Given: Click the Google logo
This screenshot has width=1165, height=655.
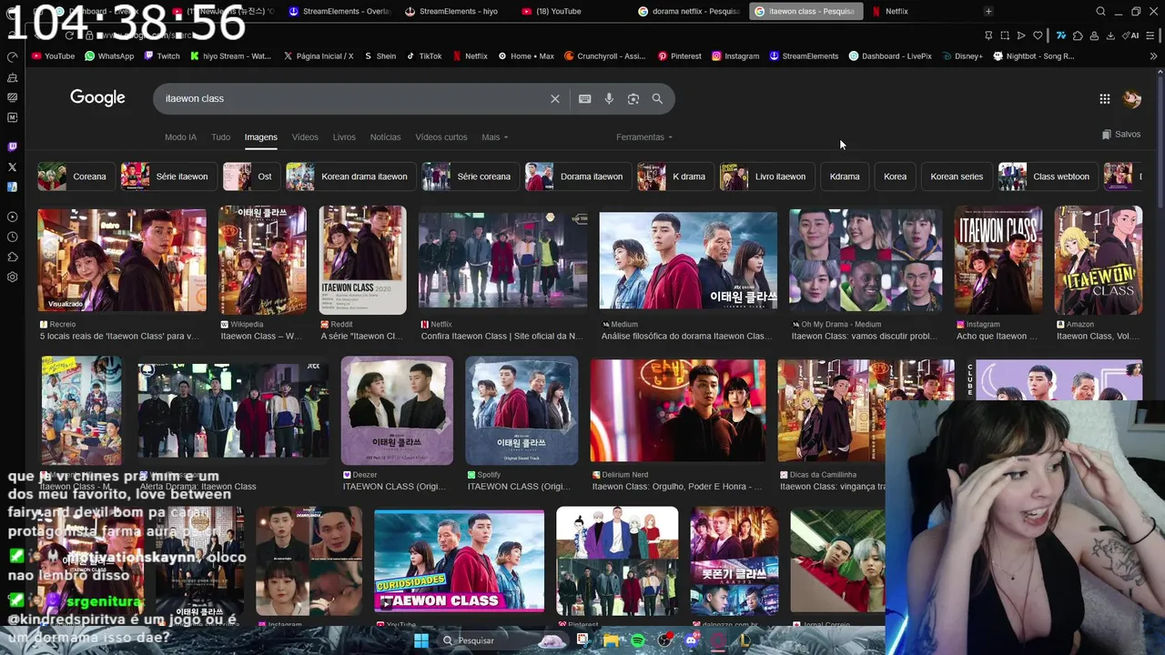Looking at the screenshot, I should coord(97,98).
